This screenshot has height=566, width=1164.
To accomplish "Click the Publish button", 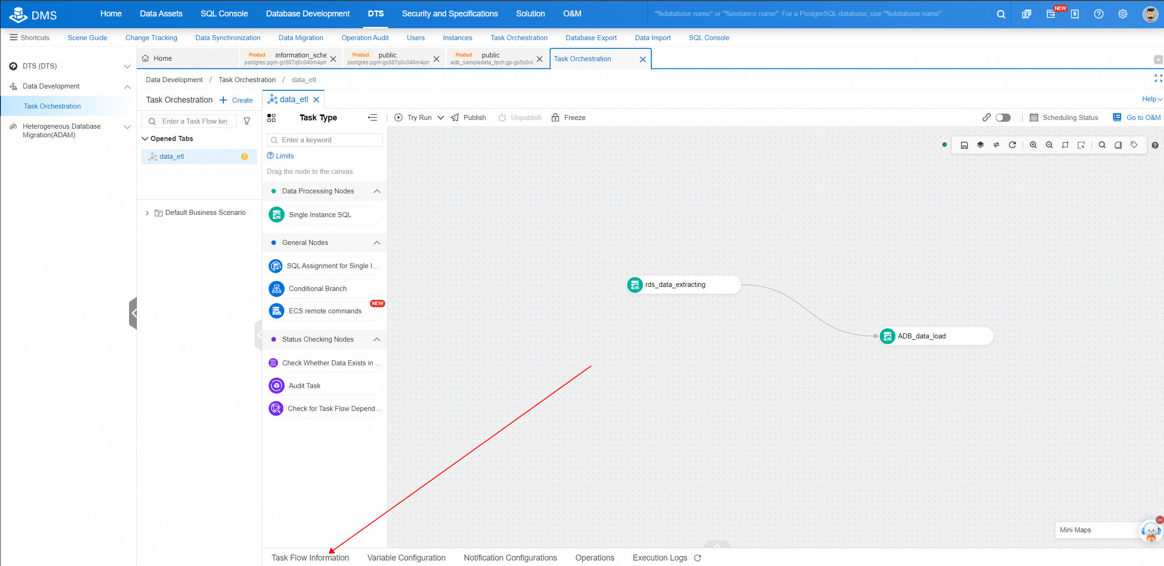I will point(469,118).
